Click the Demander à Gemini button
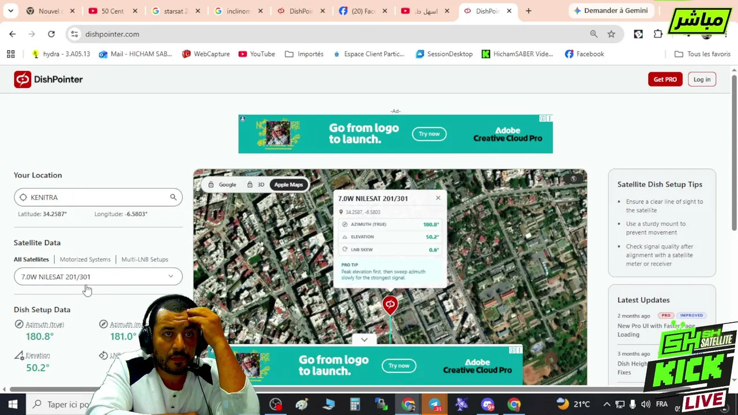This screenshot has width=738, height=415. click(611, 11)
